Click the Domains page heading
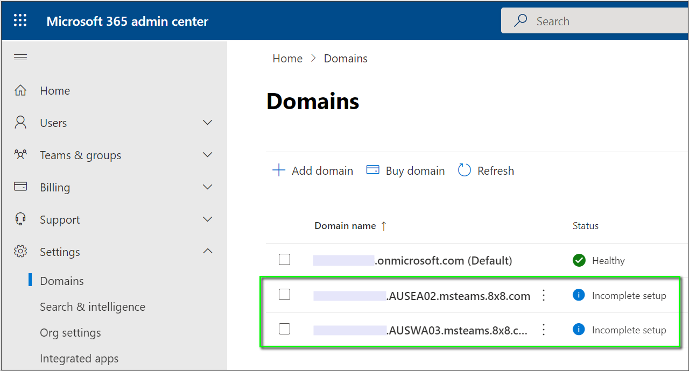Viewport: 689px width, 371px height. [x=313, y=101]
